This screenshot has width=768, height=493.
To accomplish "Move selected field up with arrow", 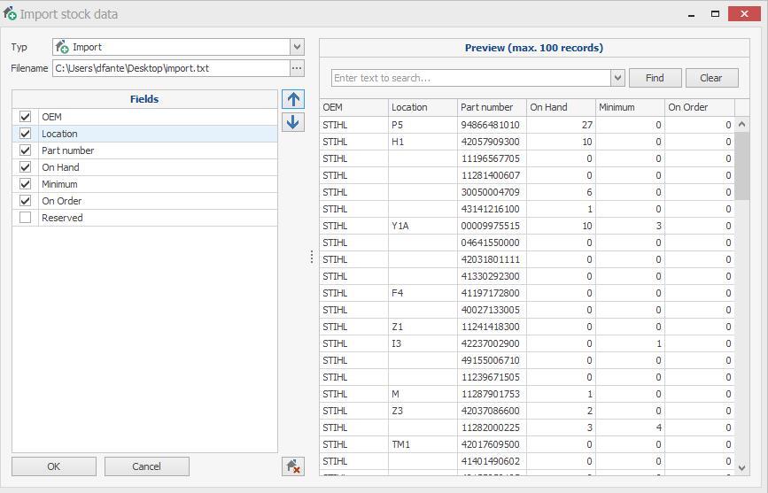I will (x=293, y=99).
